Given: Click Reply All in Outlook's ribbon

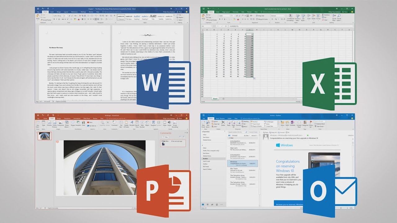Looking at the screenshot, I should point(234,124).
